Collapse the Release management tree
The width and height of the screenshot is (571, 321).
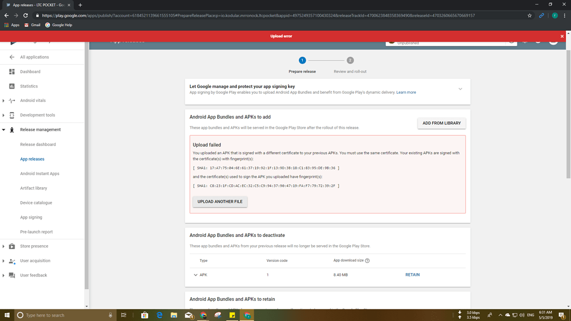pos(4,129)
